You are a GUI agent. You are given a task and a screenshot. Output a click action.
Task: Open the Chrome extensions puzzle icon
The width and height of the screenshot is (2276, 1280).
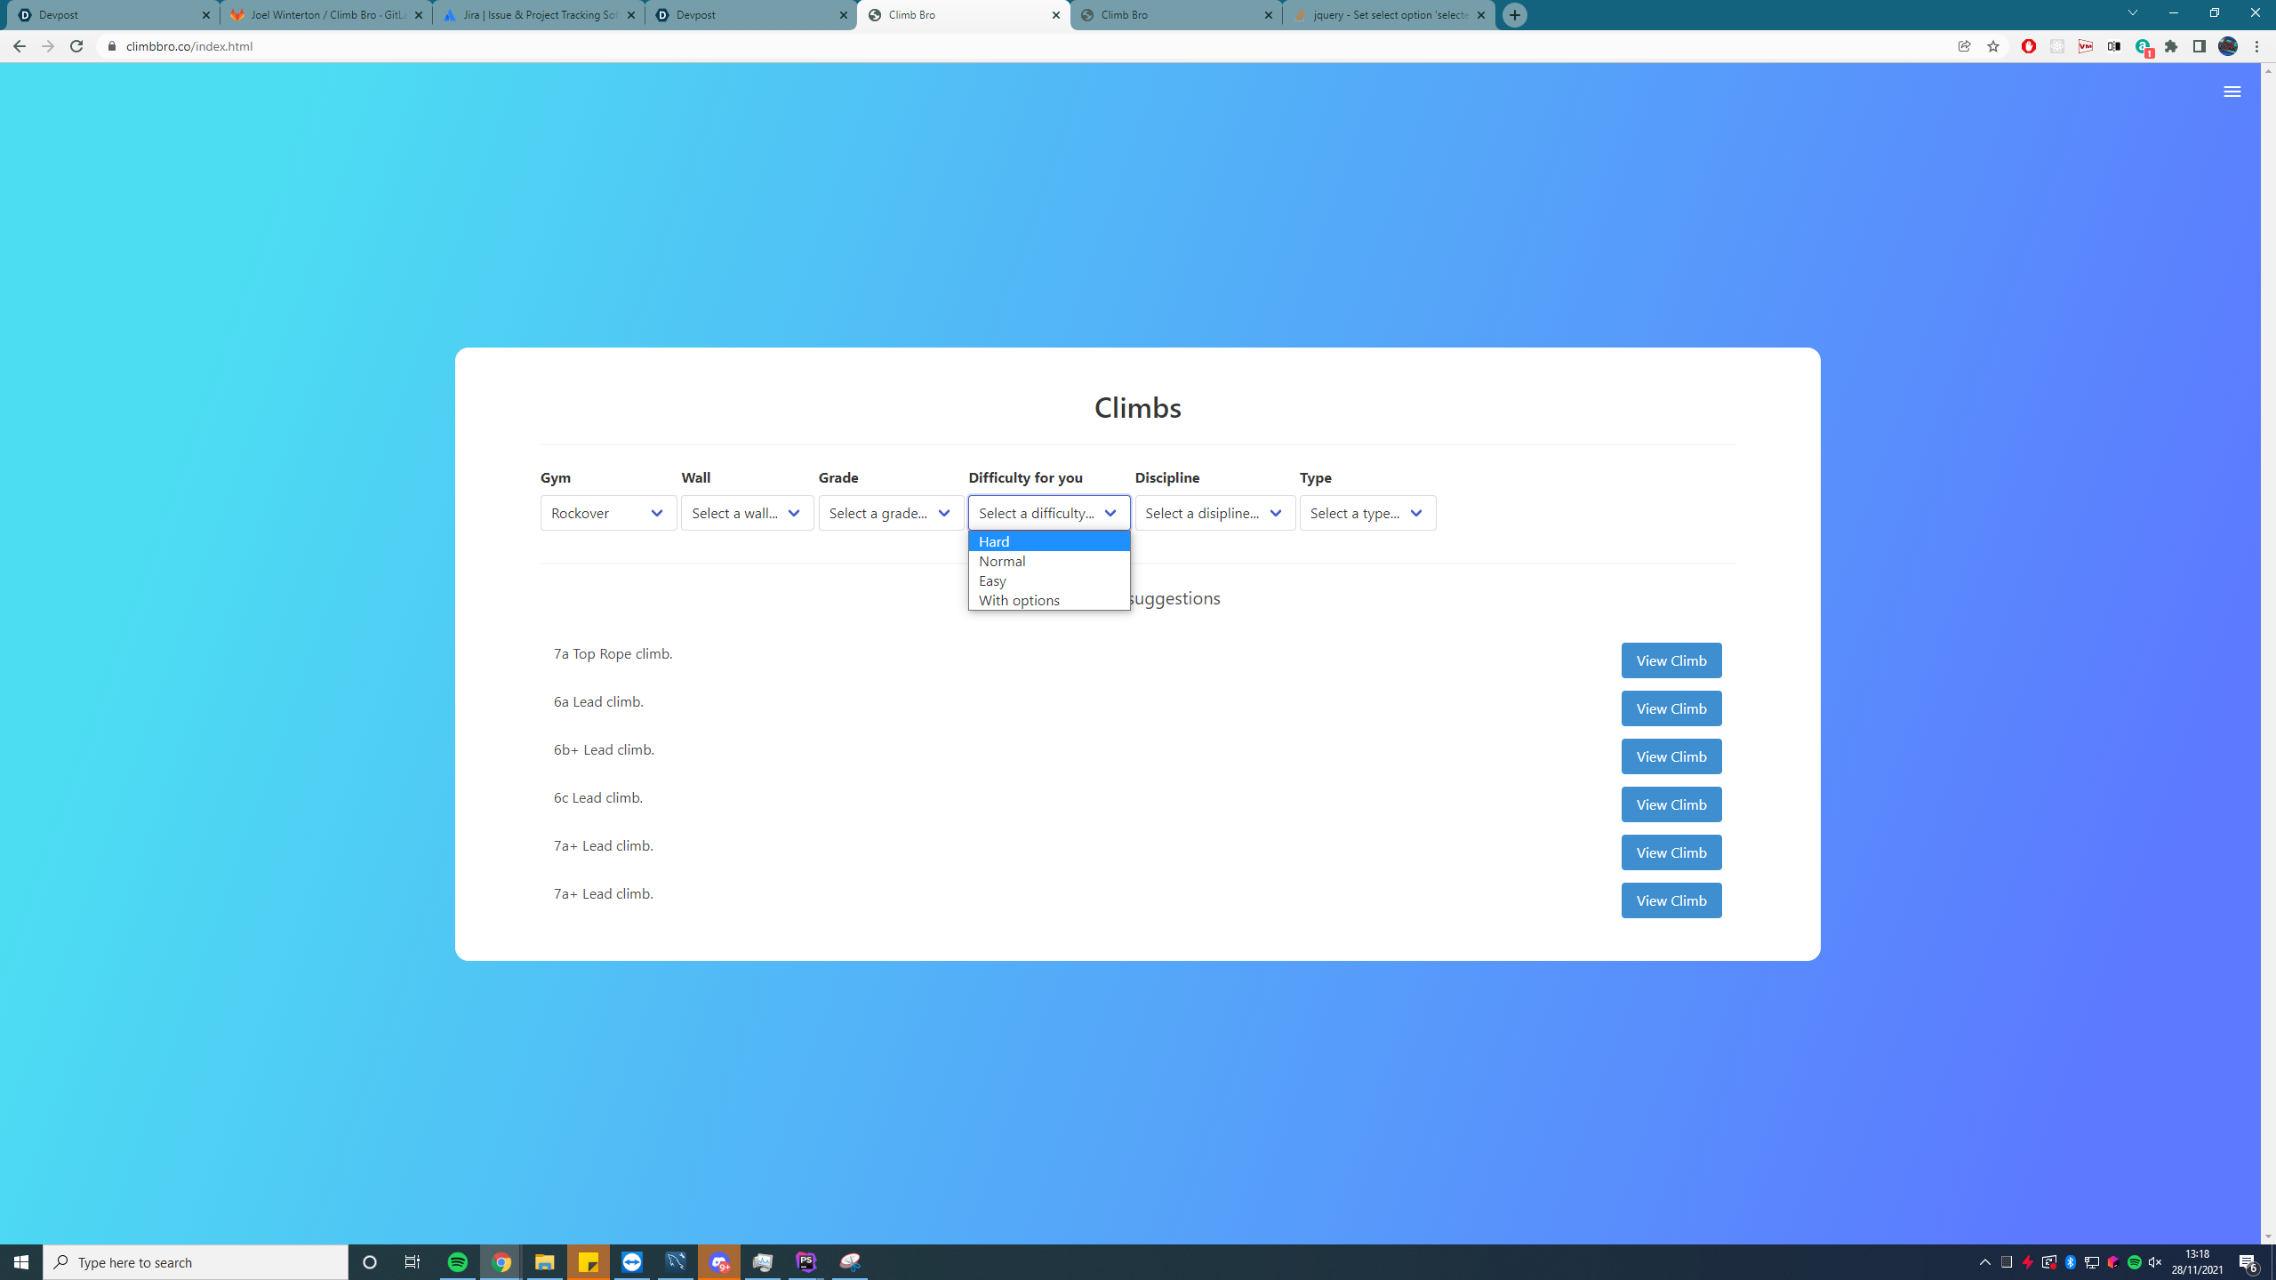tap(2171, 46)
